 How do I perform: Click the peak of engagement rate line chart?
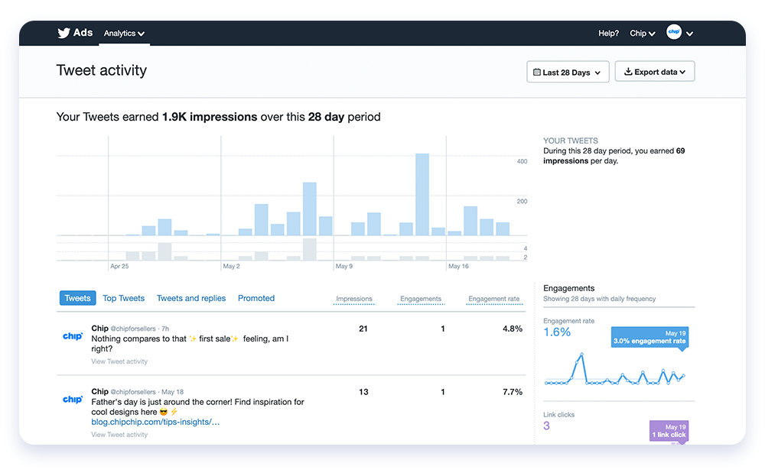[x=581, y=355]
